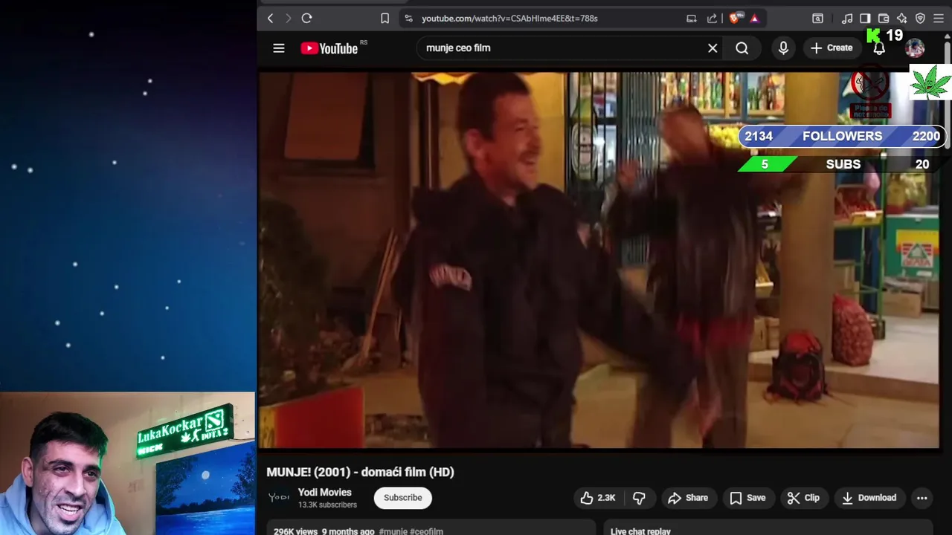Expand the video description box

click(x=431, y=528)
